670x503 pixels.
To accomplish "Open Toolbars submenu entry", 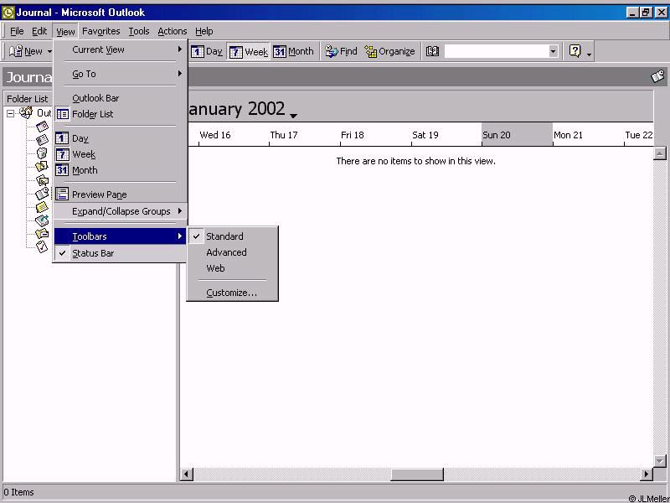I will point(121,236).
